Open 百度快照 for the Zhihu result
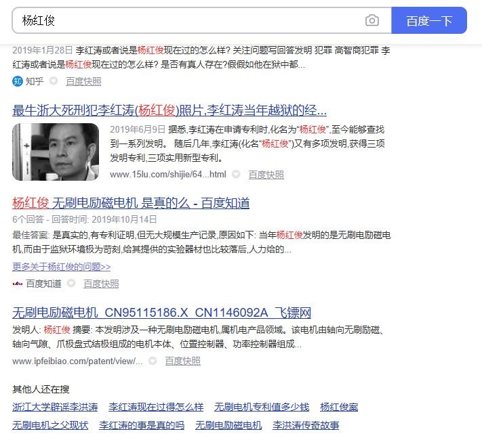The height and width of the screenshot is (442, 482). point(83,81)
